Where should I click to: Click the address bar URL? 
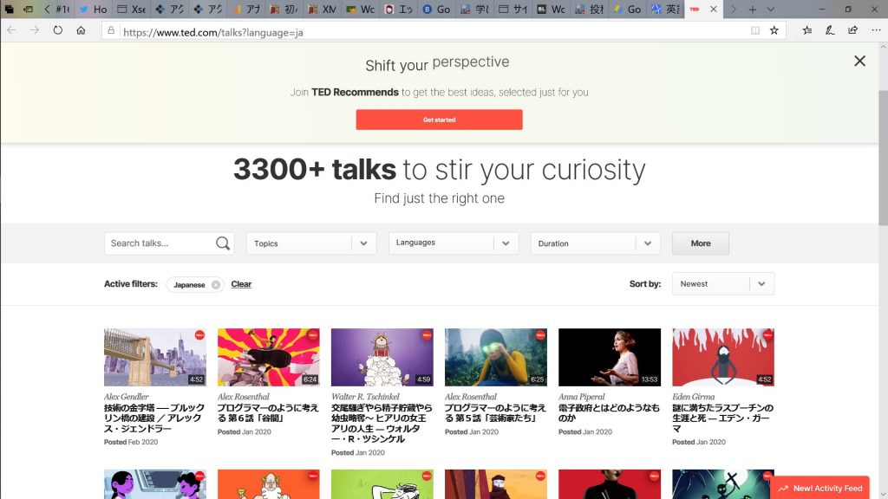tap(213, 32)
